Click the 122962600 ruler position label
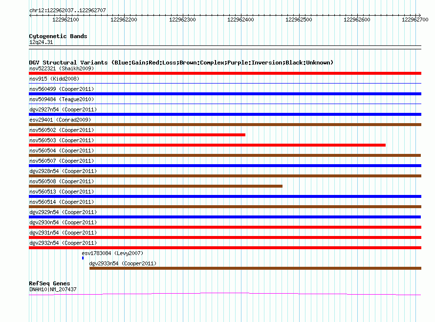 point(357,20)
